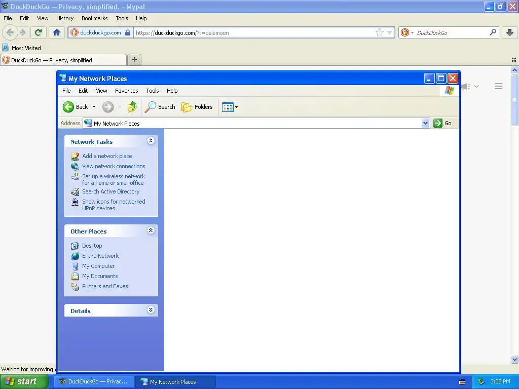Select DuckDuckGo browser tab
519x389 pixels.
pos(63,60)
